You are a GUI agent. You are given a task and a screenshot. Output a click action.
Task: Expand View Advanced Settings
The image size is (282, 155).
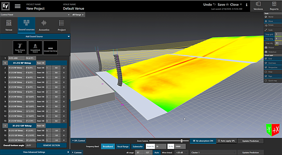tap(35, 152)
